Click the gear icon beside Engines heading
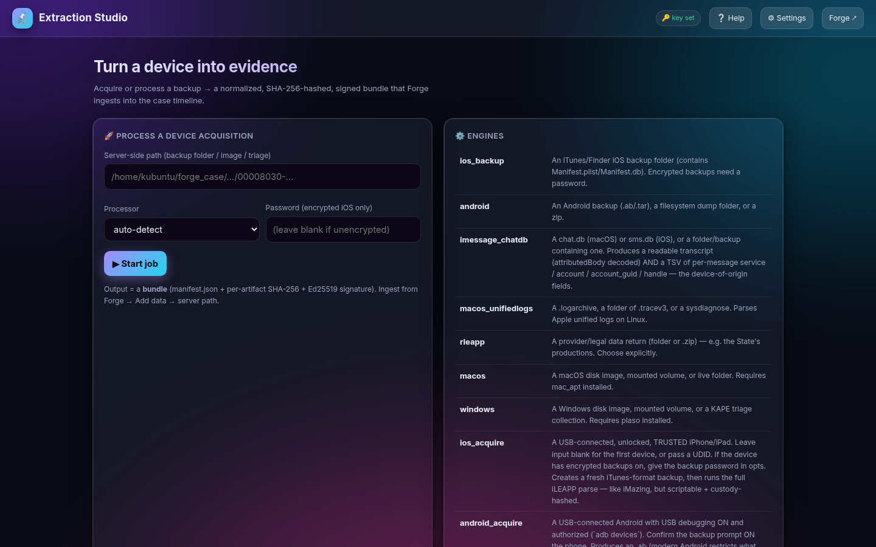The height and width of the screenshot is (547, 876). [460, 136]
